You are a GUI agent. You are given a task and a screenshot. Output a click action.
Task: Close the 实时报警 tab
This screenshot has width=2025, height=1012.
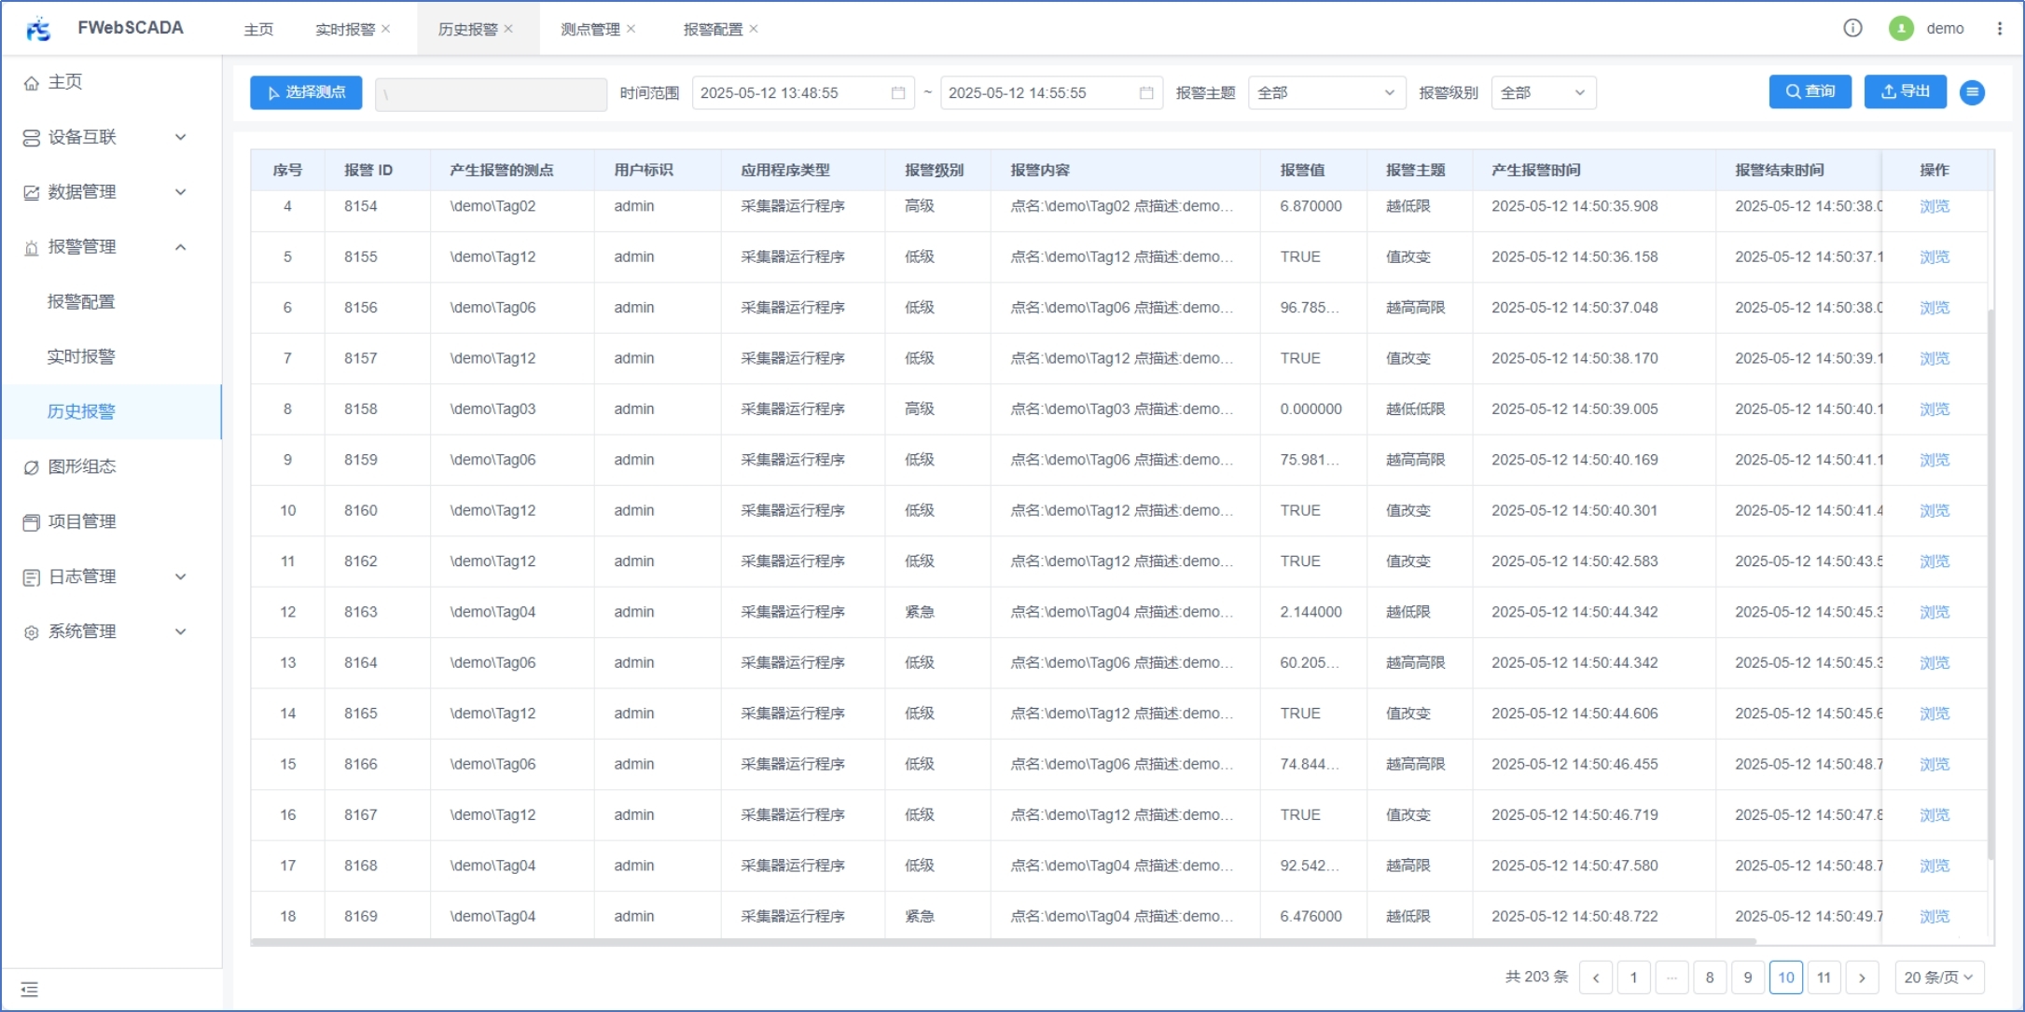point(386,29)
